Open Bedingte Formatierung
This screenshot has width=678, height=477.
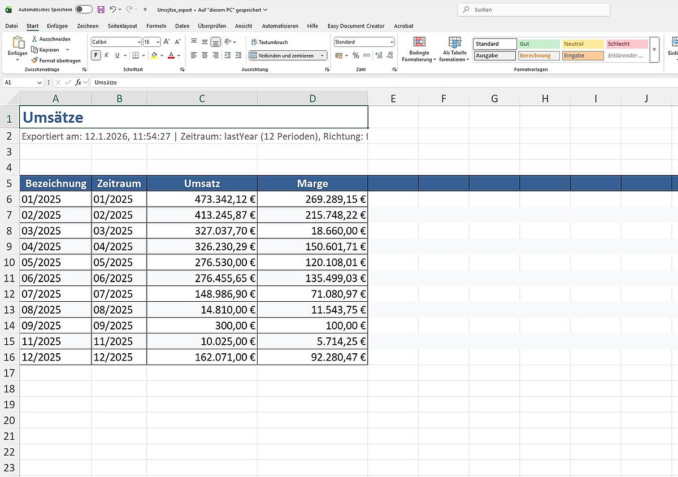click(x=419, y=49)
